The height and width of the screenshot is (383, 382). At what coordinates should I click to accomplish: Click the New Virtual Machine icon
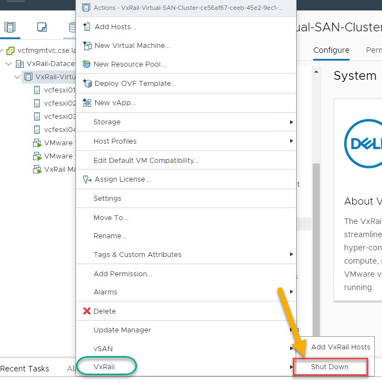[86, 46]
